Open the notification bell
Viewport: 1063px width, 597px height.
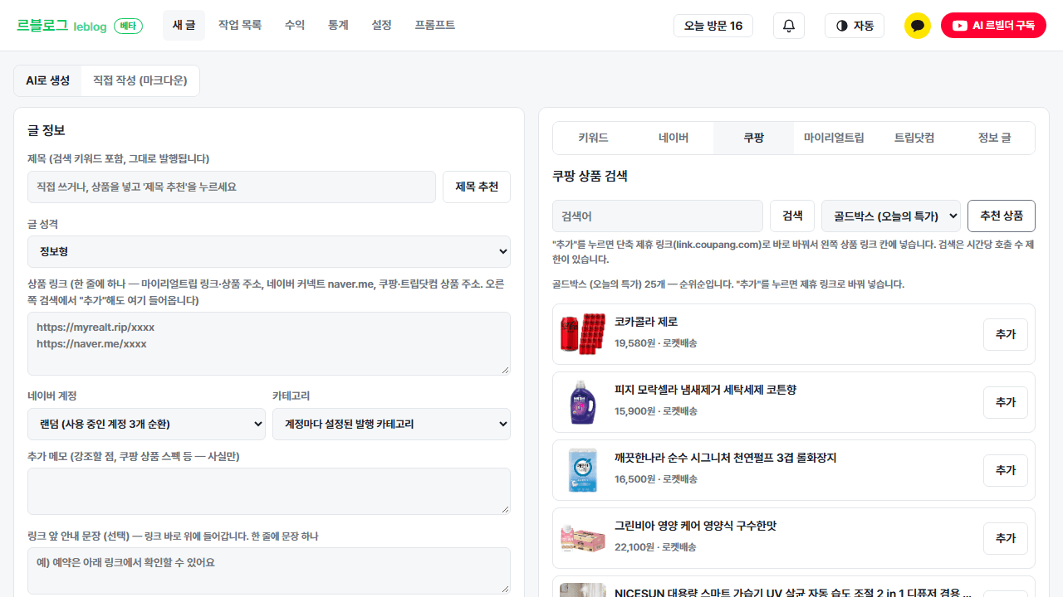(789, 26)
